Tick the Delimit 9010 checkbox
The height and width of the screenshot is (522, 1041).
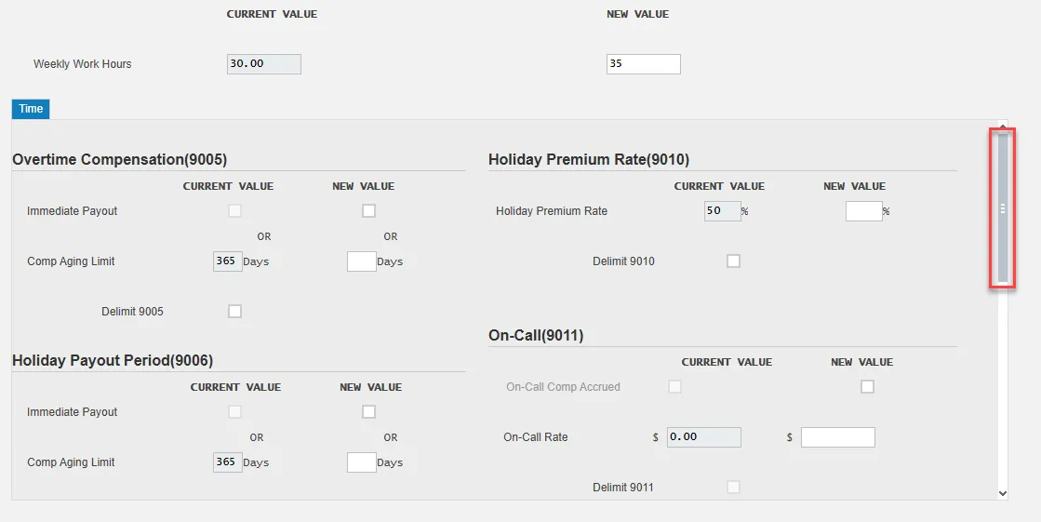point(733,261)
